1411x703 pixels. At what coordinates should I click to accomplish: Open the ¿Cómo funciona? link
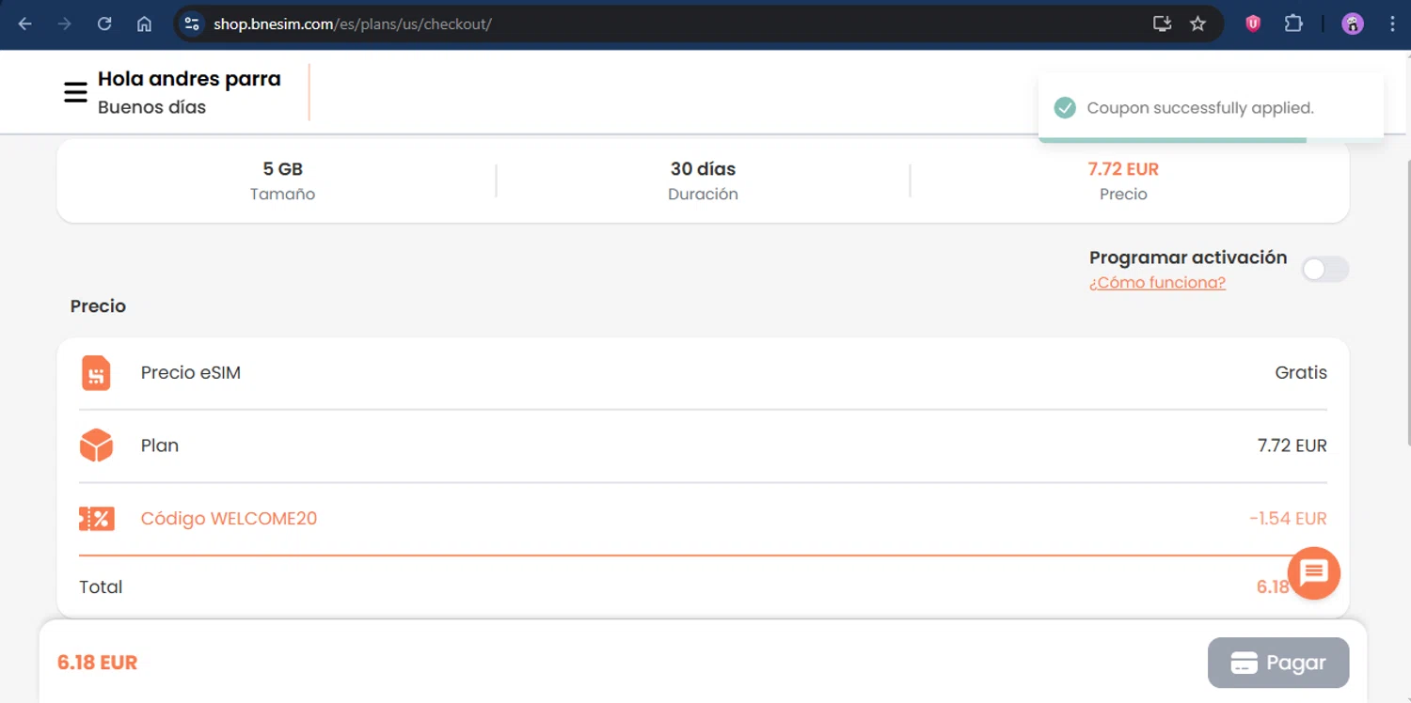click(1157, 283)
